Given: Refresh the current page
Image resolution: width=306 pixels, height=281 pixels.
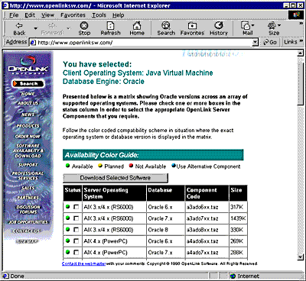Looking at the screenshot, I should click(110, 28).
